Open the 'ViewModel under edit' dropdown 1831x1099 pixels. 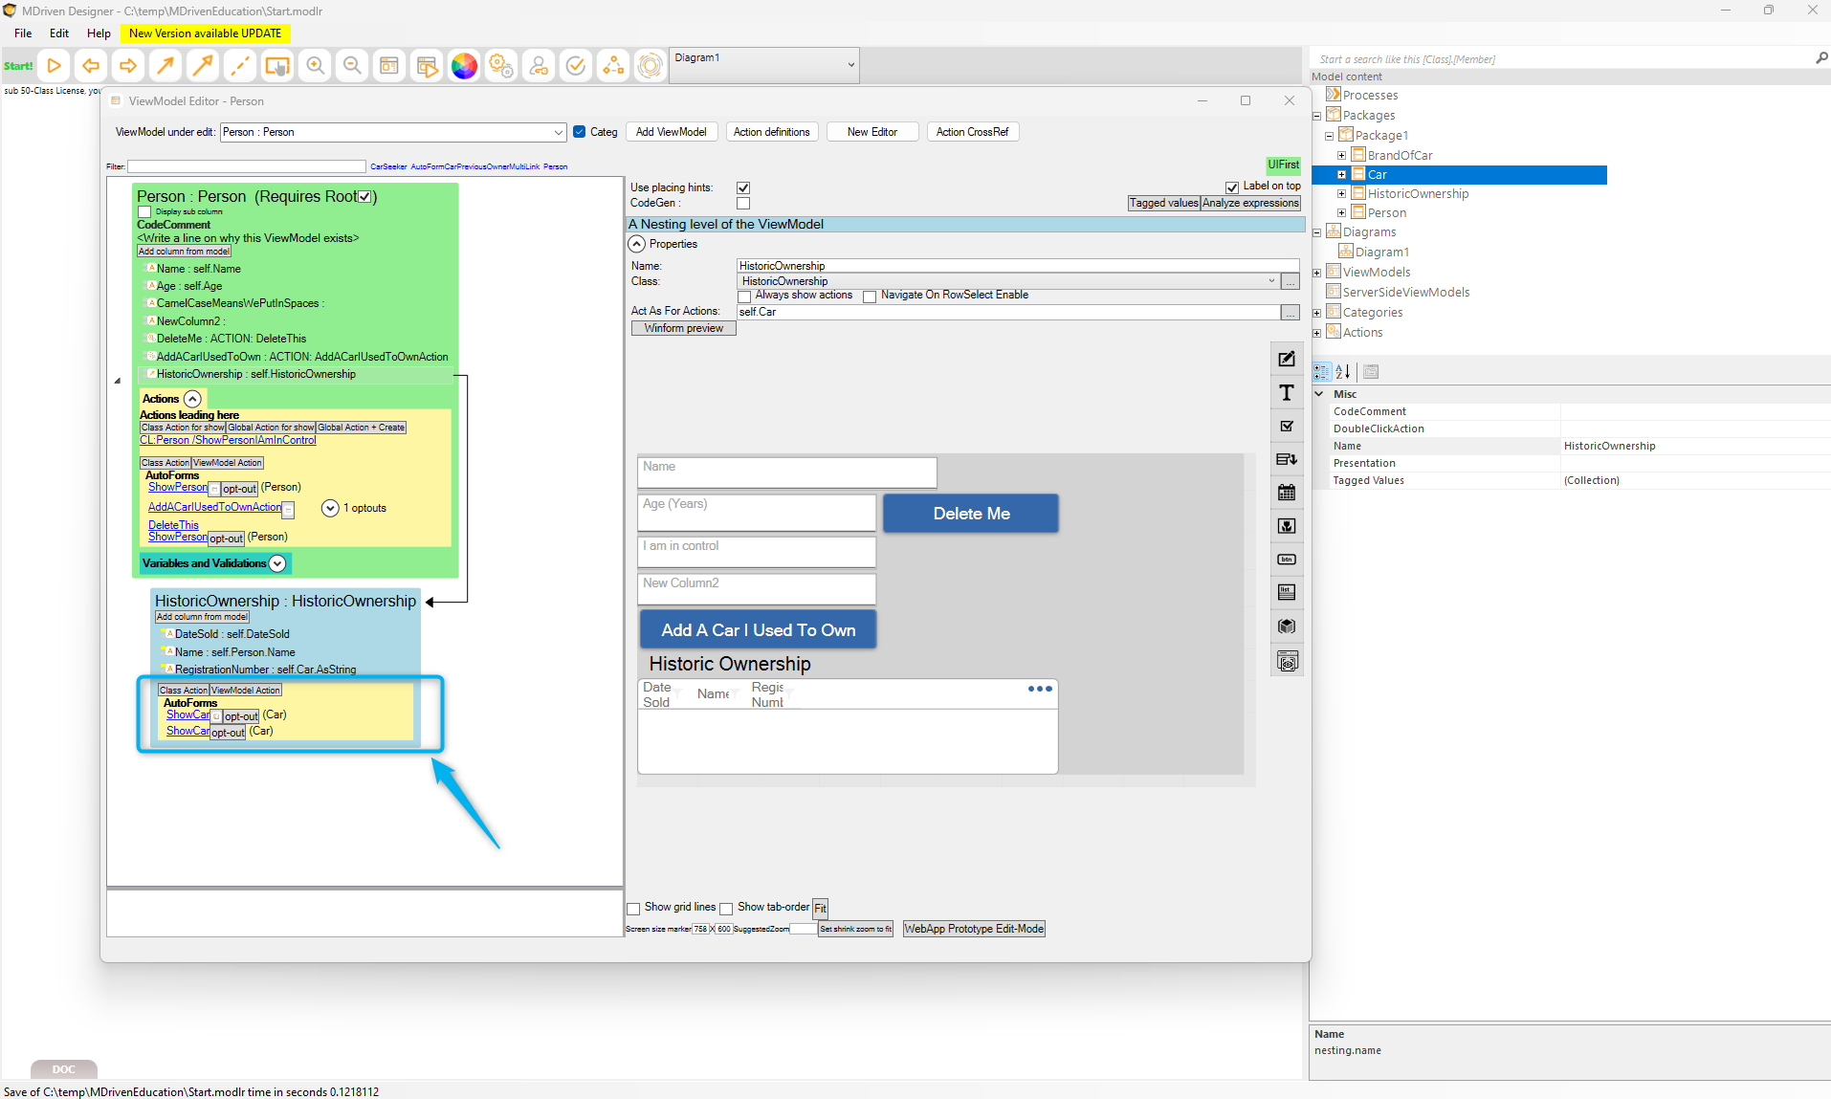(558, 132)
